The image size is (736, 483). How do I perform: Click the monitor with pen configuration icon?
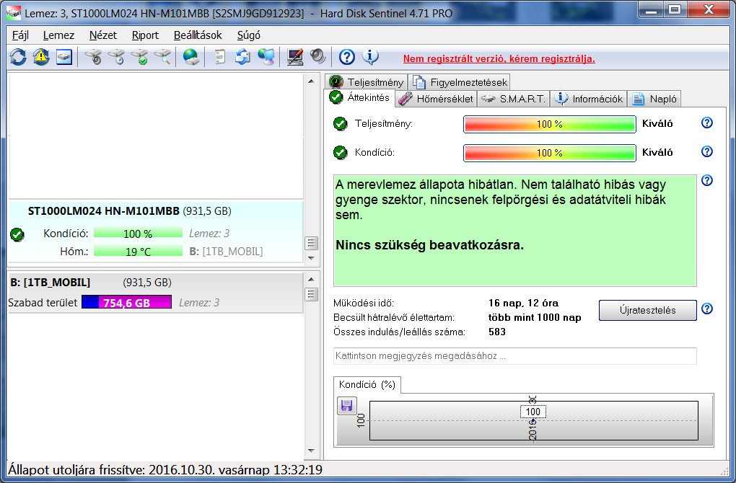coord(295,57)
